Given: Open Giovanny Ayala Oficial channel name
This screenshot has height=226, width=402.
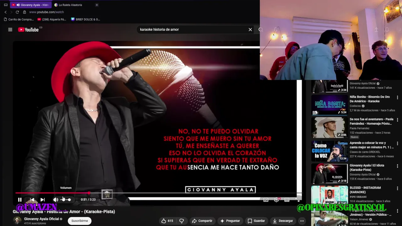Looking at the screenshot, I should pos(41,219).
